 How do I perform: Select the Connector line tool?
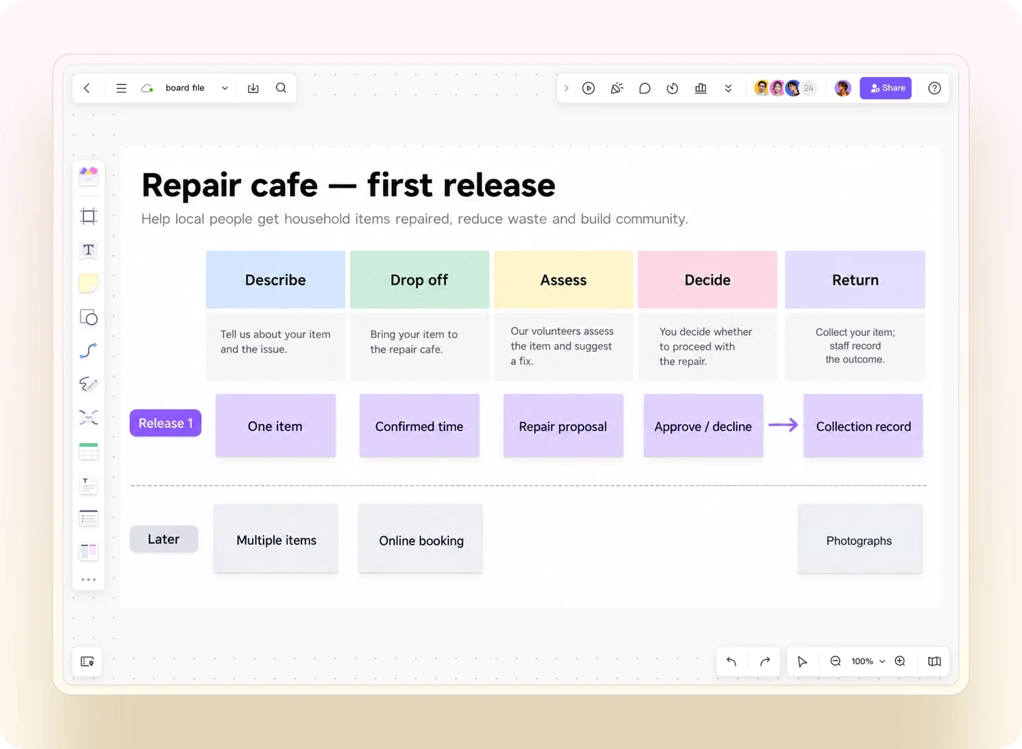pos(88,351)
